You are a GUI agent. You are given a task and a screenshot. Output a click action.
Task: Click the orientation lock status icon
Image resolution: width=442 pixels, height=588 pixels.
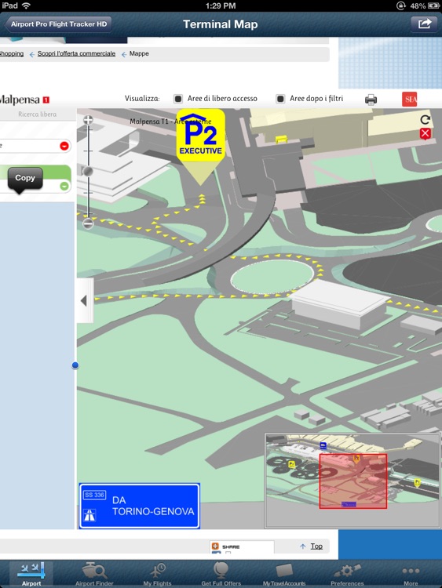pyautogui.click(x=400, y=5)
